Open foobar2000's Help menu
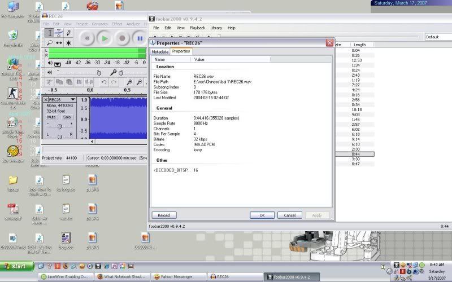Viewport: 452px width, 282px height. click(x=232, y=28)
